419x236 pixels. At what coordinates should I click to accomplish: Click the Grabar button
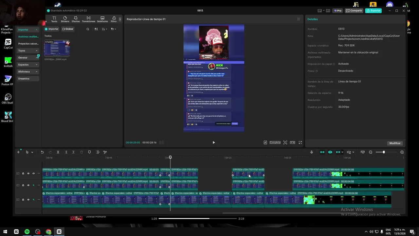(x=68, y=29)
